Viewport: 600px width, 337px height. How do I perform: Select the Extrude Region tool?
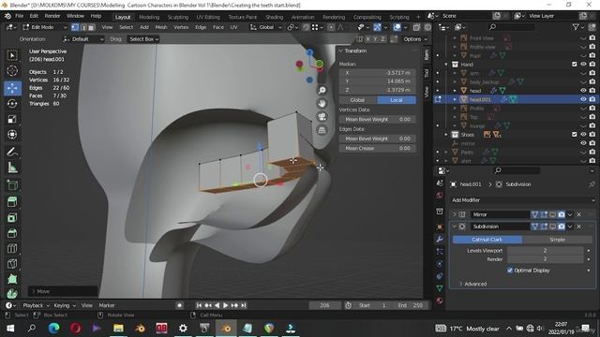(12, 202)
